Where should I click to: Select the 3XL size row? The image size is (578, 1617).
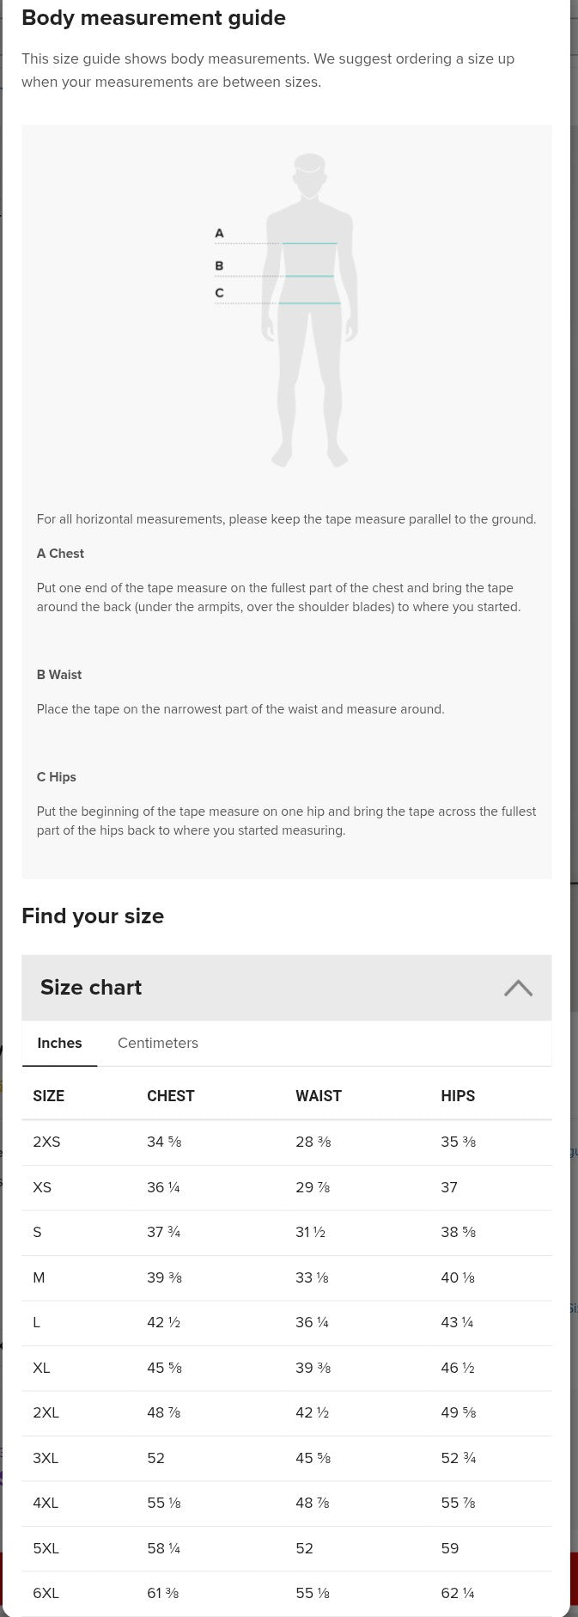[287, 1459]
